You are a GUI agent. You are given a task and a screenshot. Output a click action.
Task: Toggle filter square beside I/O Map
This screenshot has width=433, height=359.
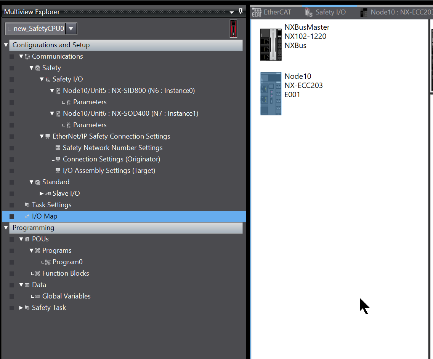11,217
